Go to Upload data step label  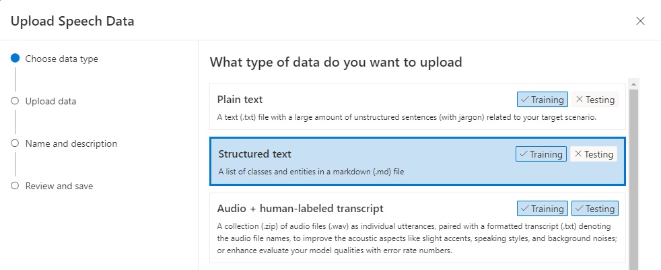(x=50, y=101)
